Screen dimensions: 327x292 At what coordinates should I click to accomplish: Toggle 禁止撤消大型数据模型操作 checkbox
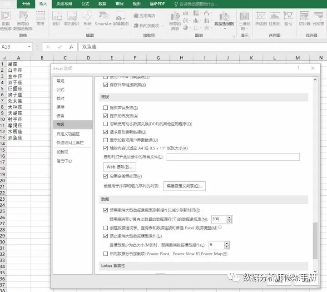tap(105, 236)
